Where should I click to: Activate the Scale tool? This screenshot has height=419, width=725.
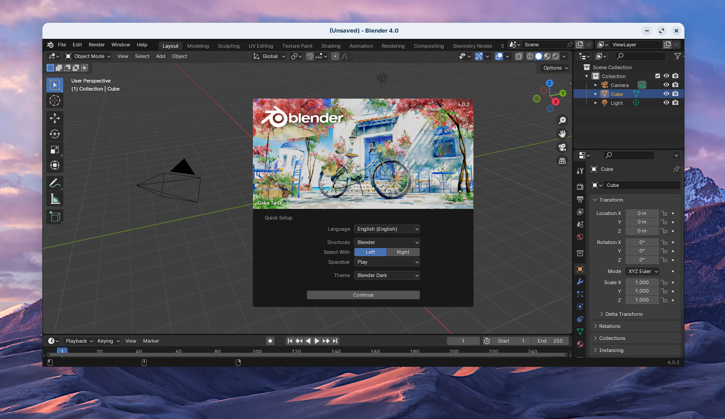click(x=55, y=149)
